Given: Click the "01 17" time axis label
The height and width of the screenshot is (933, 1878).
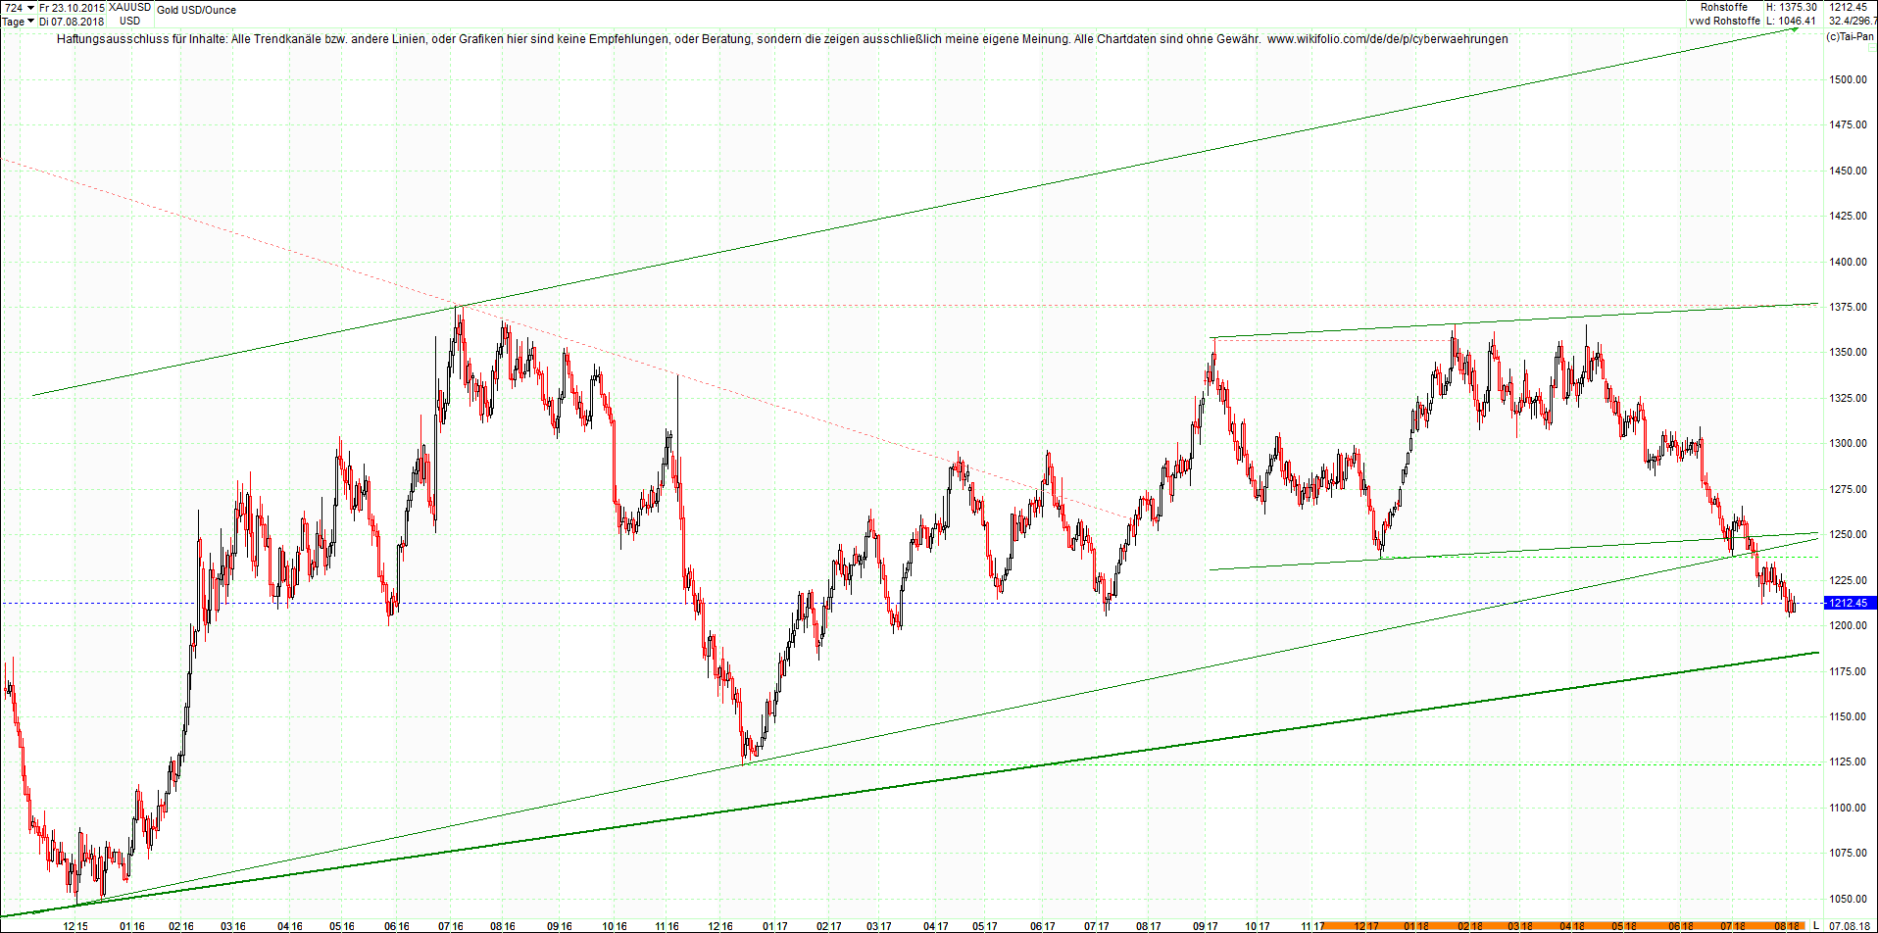Looking at the screenshot, I should pyautogui.click(x=774, y=924).
